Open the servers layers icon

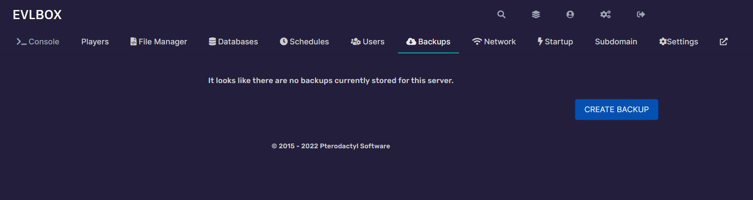[536, 14]
